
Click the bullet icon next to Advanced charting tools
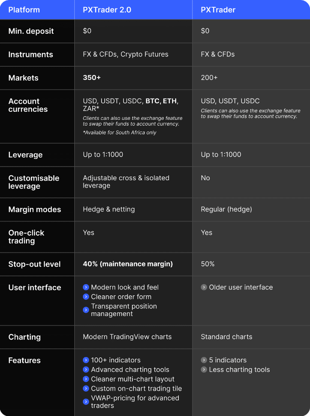[x=86, y=370]
